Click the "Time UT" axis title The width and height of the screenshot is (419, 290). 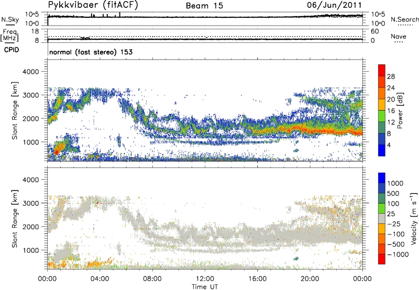pos(205,286)
